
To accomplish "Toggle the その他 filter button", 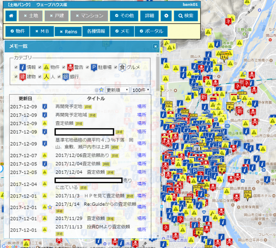I will click(124, 16).
